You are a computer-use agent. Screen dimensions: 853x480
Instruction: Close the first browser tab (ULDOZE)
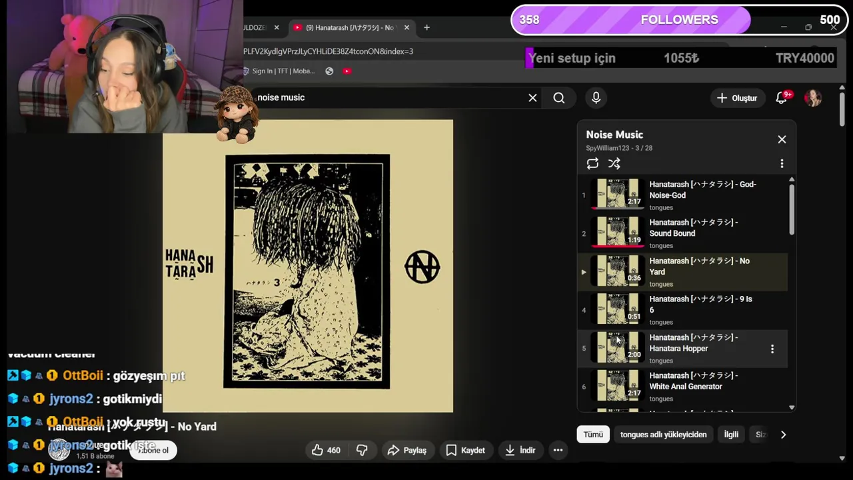coord(277,27)
